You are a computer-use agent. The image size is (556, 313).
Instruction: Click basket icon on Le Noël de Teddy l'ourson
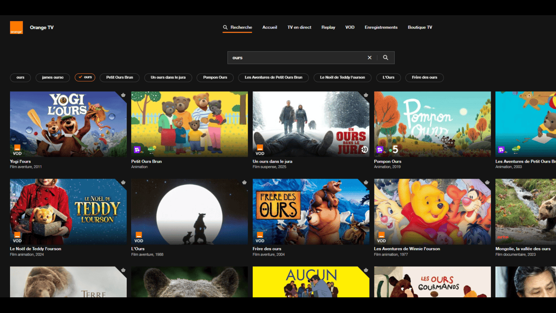pos(123,183)
